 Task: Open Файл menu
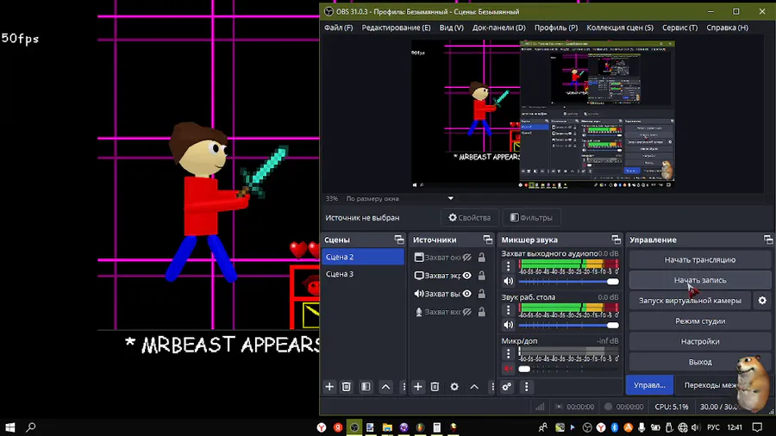click(339, 28)
